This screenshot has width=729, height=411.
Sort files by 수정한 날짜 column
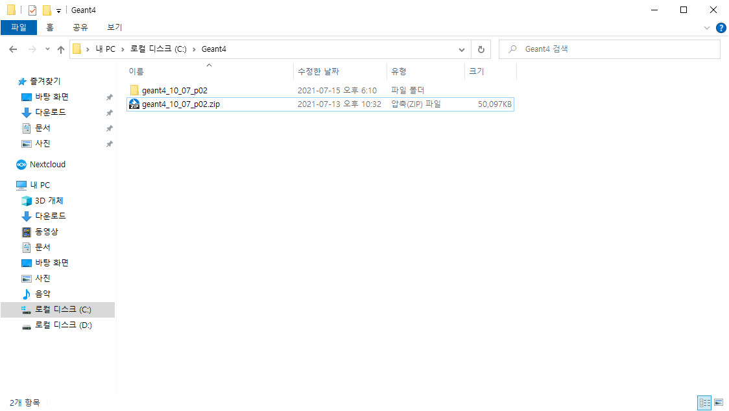click(x=318, y=71)
